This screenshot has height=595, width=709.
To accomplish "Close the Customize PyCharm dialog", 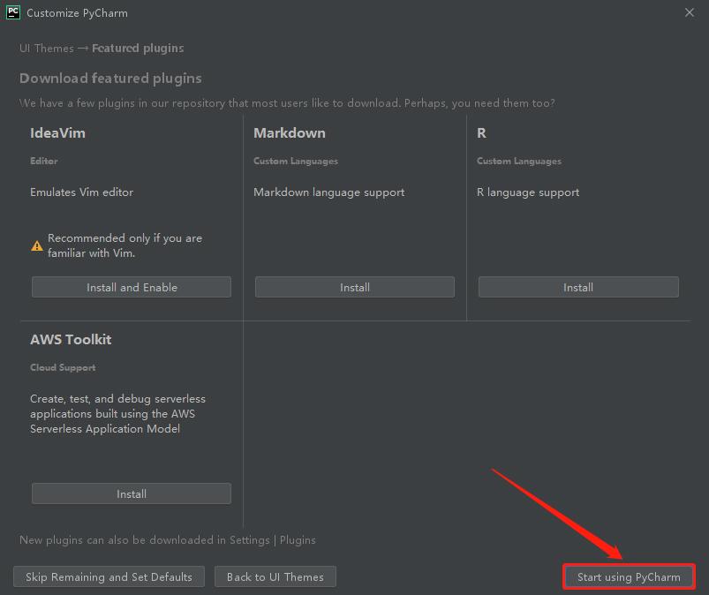I will tap(690, 12).
